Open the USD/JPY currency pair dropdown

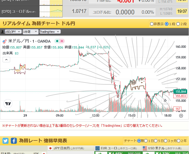click(x=13, y=32)
